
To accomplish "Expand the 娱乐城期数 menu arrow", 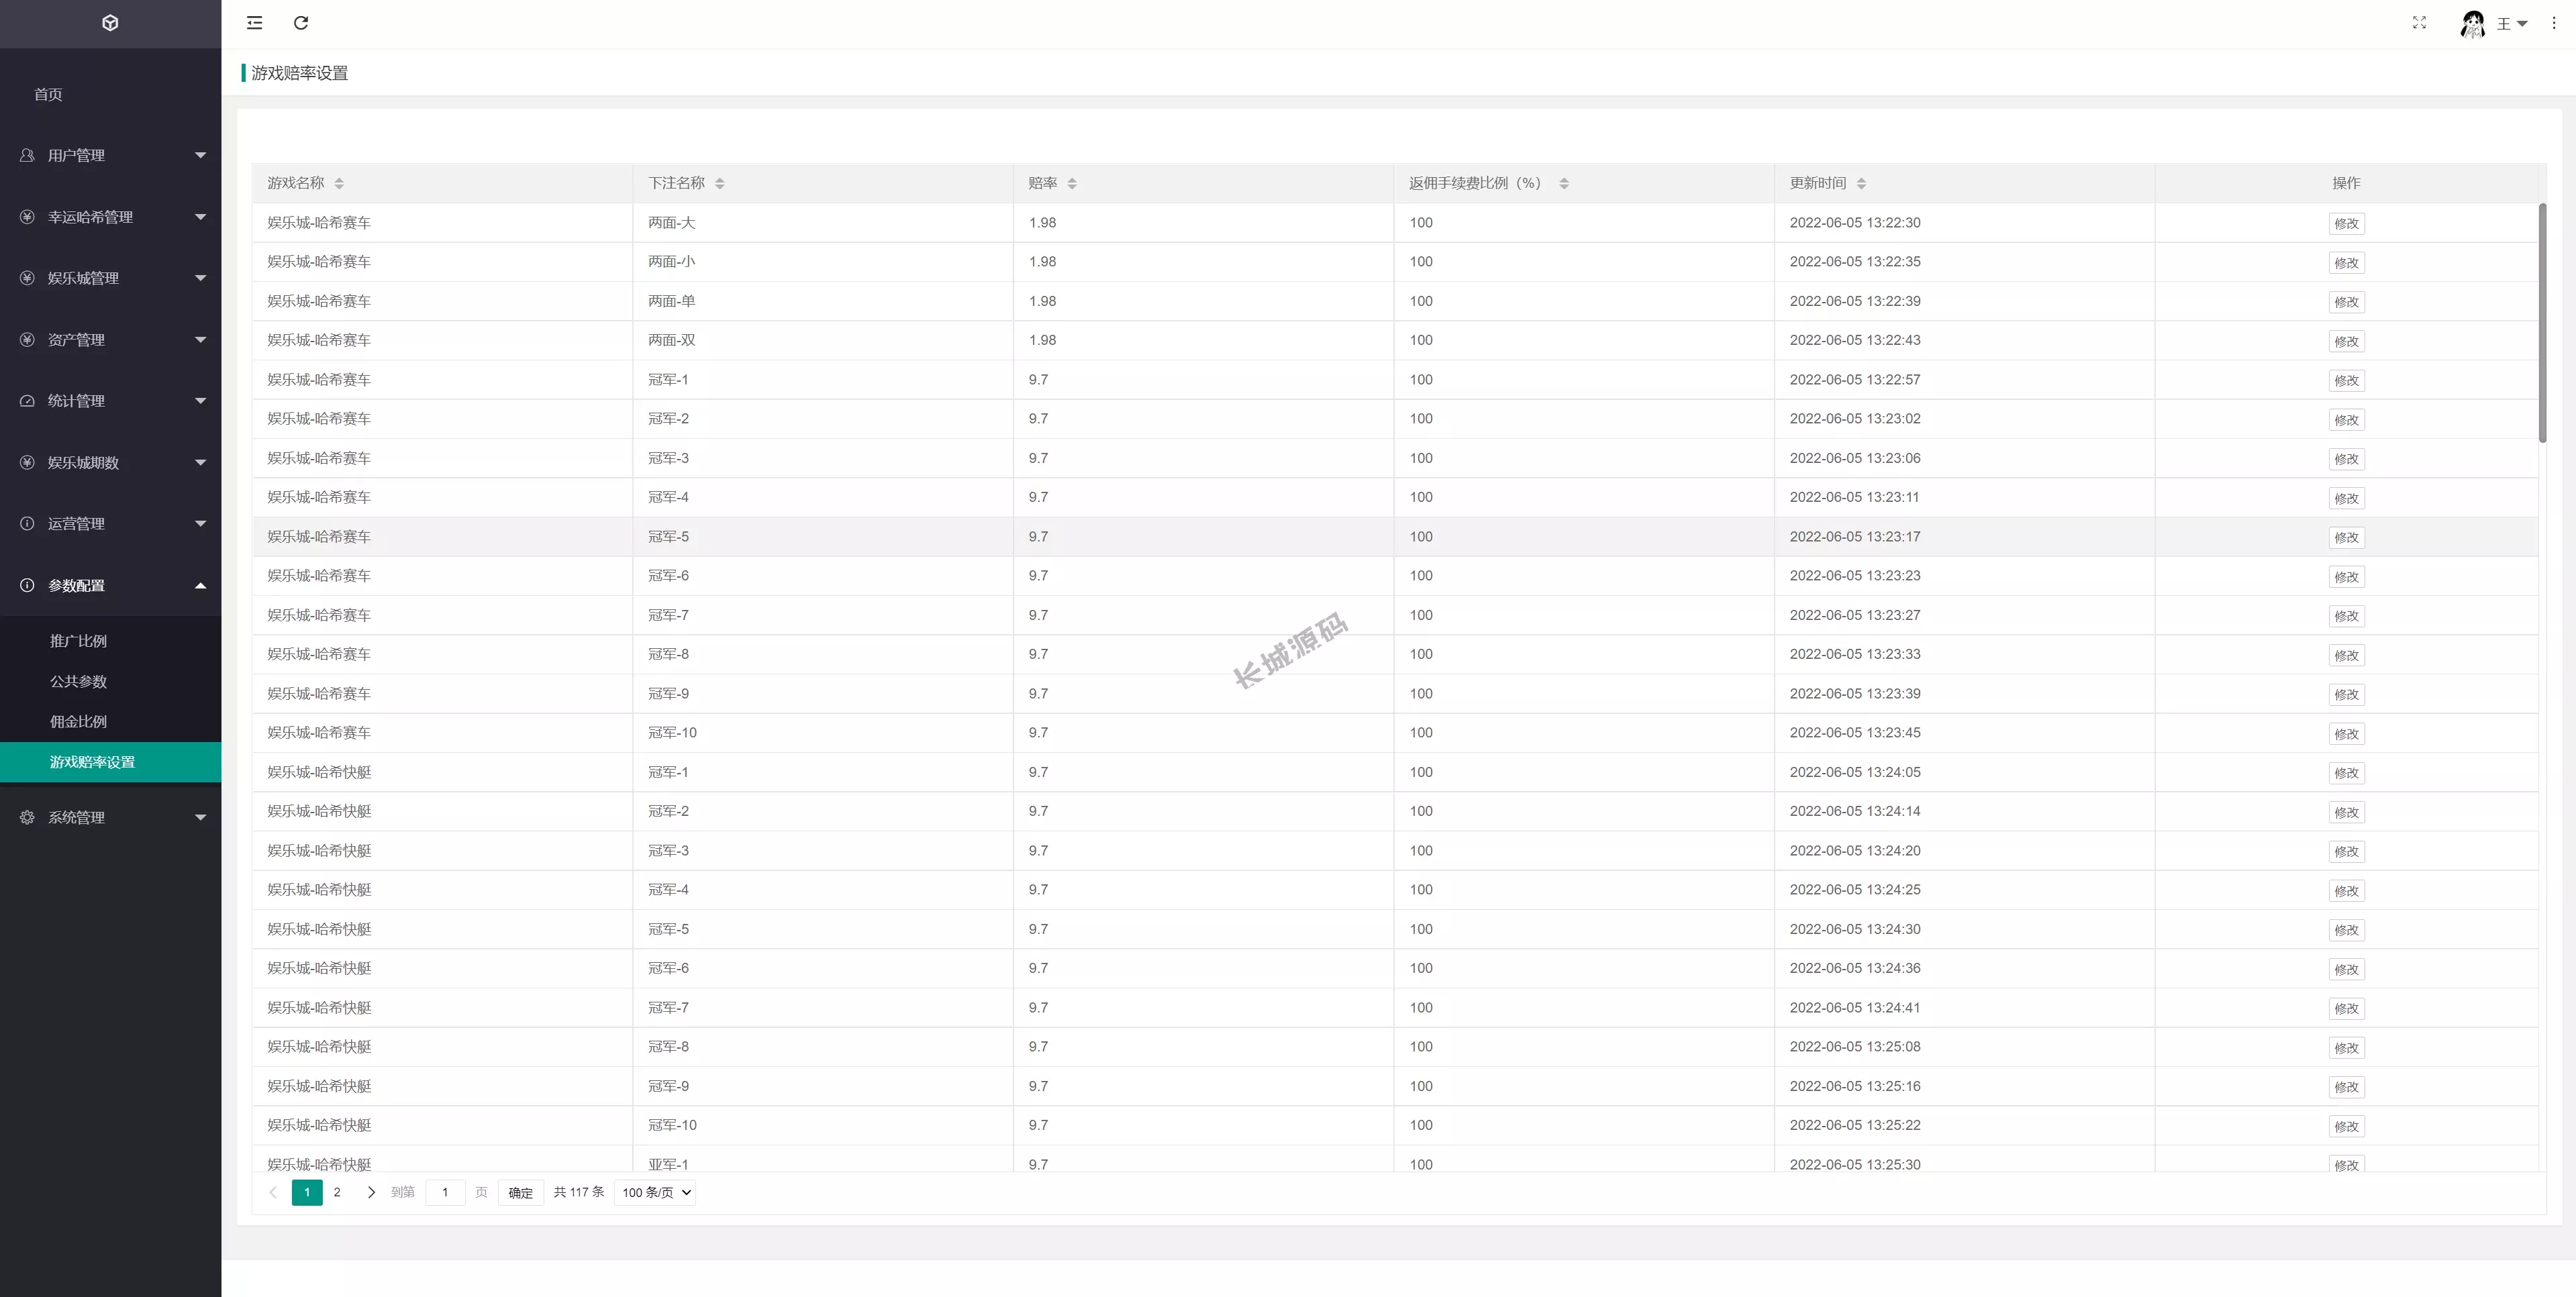I will (x=200, y=462).
